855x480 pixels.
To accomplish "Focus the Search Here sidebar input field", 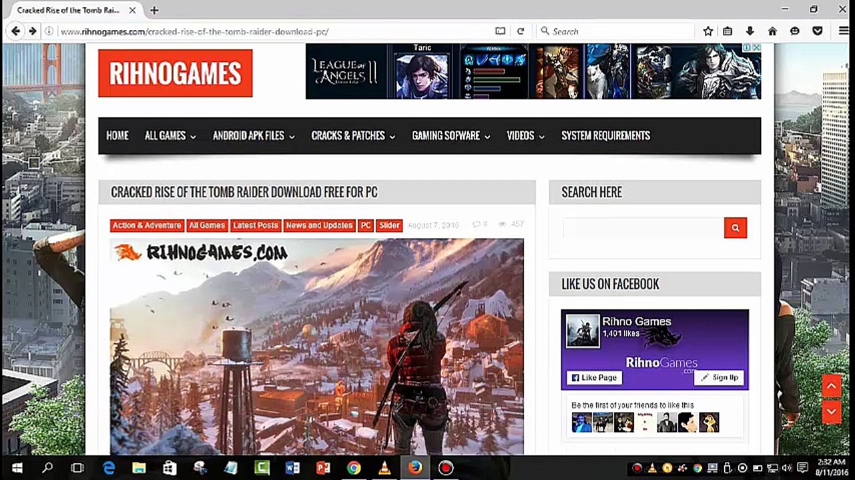I will [643, 227].
